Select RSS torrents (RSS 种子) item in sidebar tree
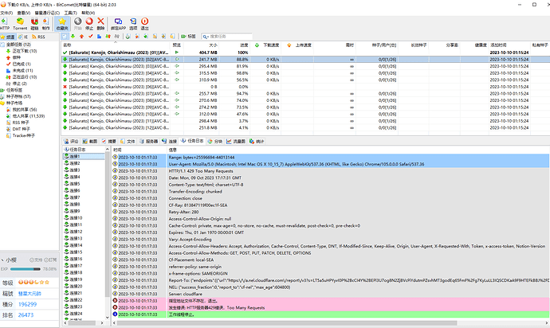The height and width of the screenshot is (328, 550). [21, 123]
